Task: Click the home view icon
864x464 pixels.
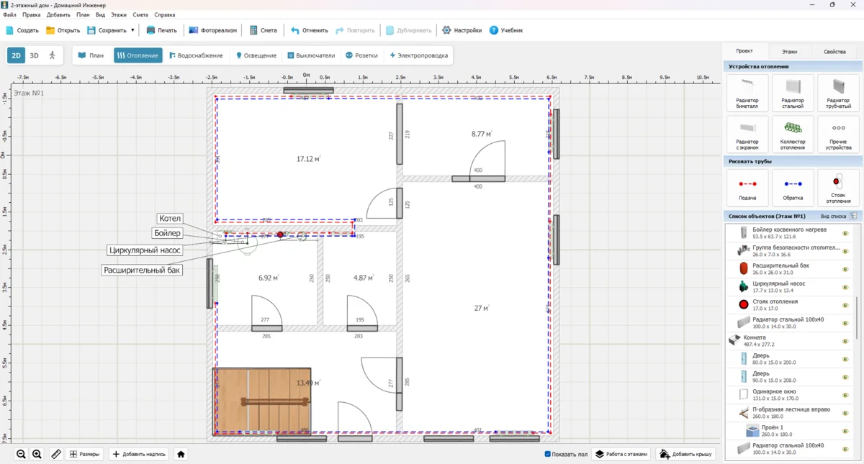Action: coord(181,454)
